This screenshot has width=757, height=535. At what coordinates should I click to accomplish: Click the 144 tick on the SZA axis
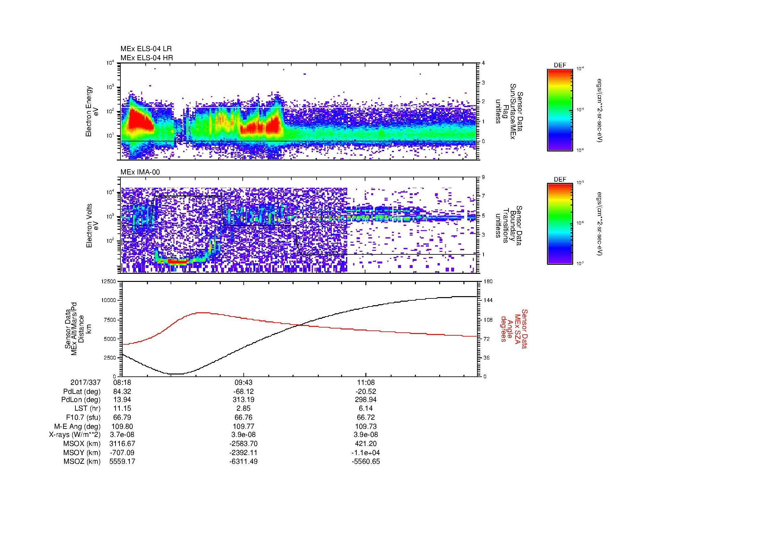pyautogui.click(x=488, y=300)
